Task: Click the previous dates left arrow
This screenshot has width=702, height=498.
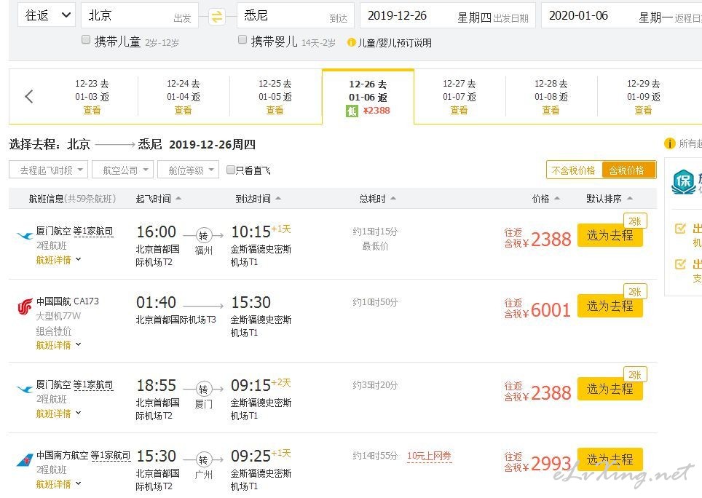Action: click(28, 96)
